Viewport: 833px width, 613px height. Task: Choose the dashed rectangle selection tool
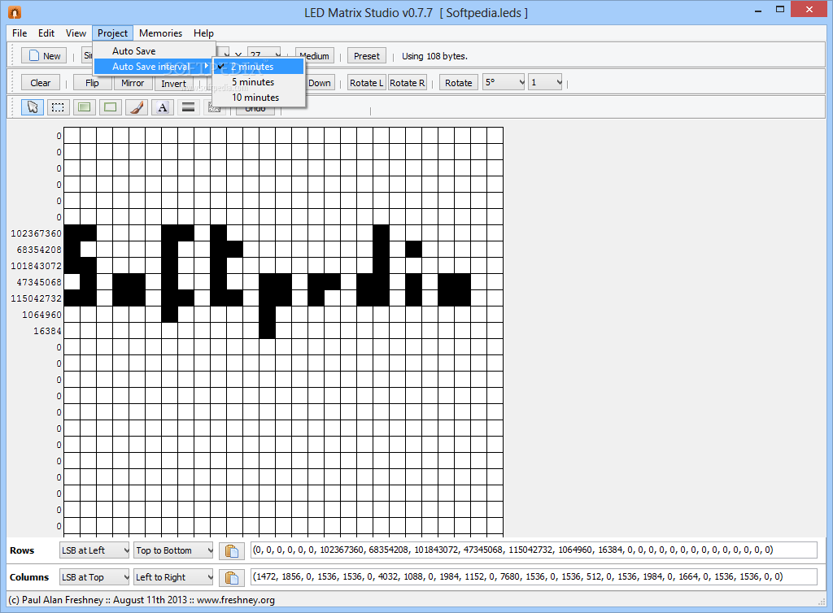click(58, 108)
